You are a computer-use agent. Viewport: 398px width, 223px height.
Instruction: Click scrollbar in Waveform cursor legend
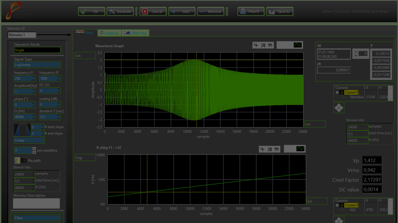391,93
